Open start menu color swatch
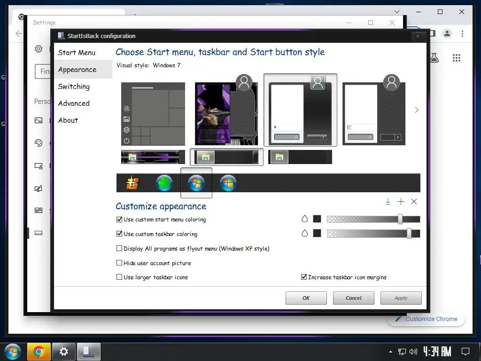The image size is (481, 361). [x=317, y=219]
